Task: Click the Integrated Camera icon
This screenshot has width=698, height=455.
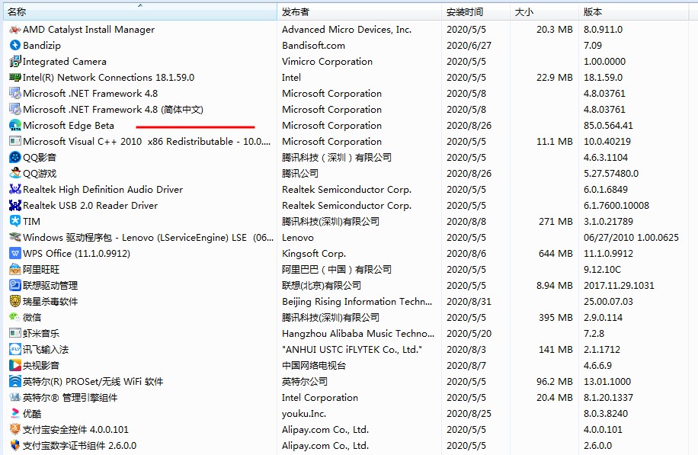Action: 15,62
